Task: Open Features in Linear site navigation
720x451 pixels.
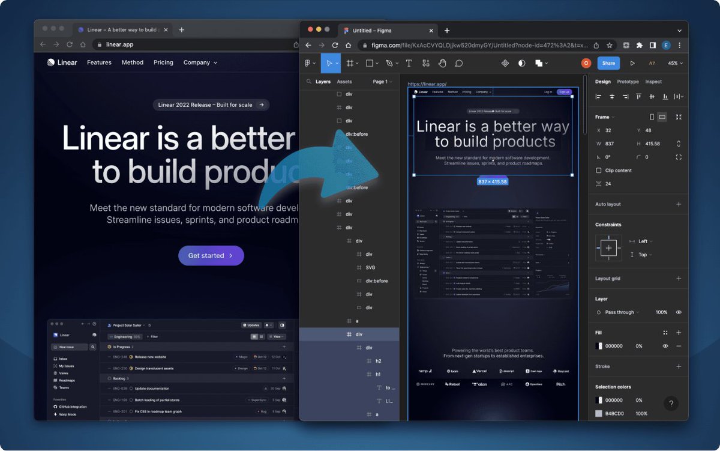Action: [x=99, y=62]
